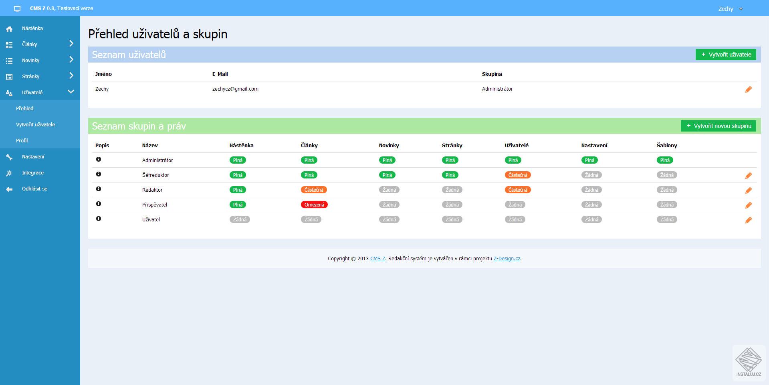769x385 pixels.
Task: Collapse the Uživatelé submenu chevron
Action: pyautogui.click(x=71, y=92)
